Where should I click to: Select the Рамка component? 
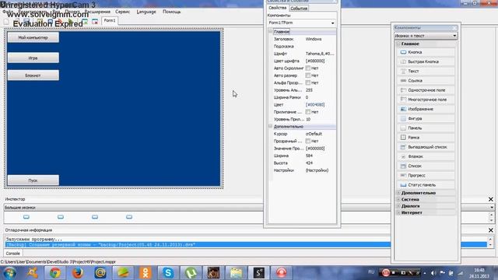click(x=426, y=138)
